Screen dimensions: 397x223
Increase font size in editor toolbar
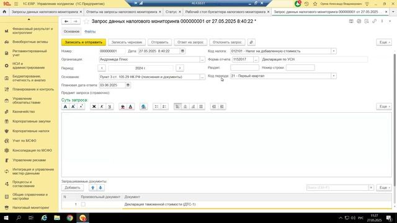tap(73, 107)
